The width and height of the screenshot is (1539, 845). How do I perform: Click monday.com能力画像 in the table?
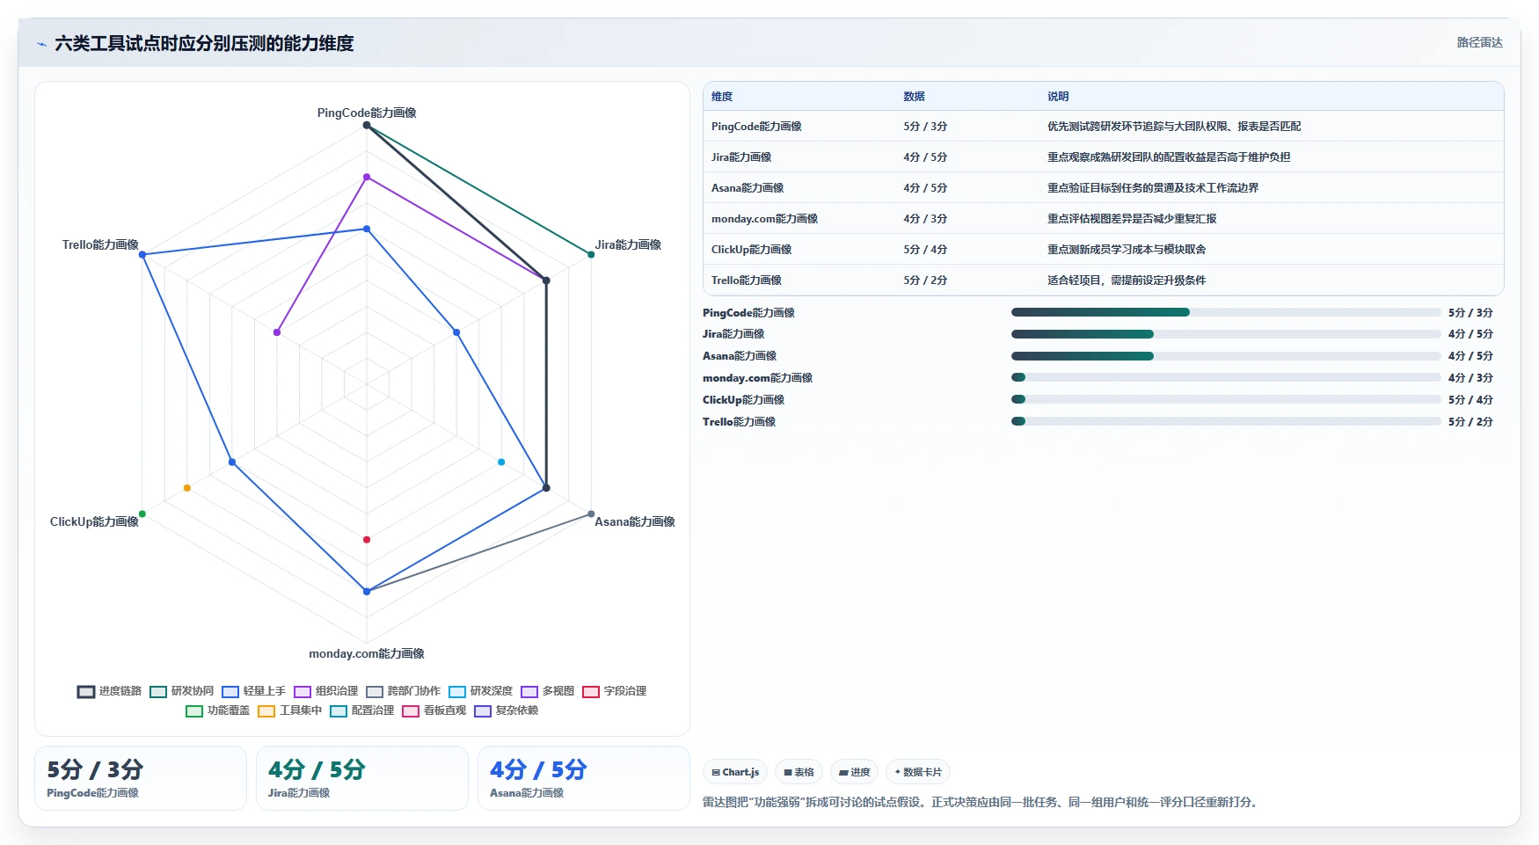click(764, 219)
